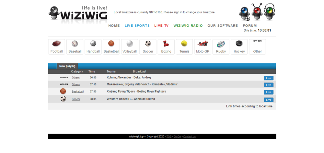Open the Football text link
This screenshot has height=153, width=324.
click(56, 51)
